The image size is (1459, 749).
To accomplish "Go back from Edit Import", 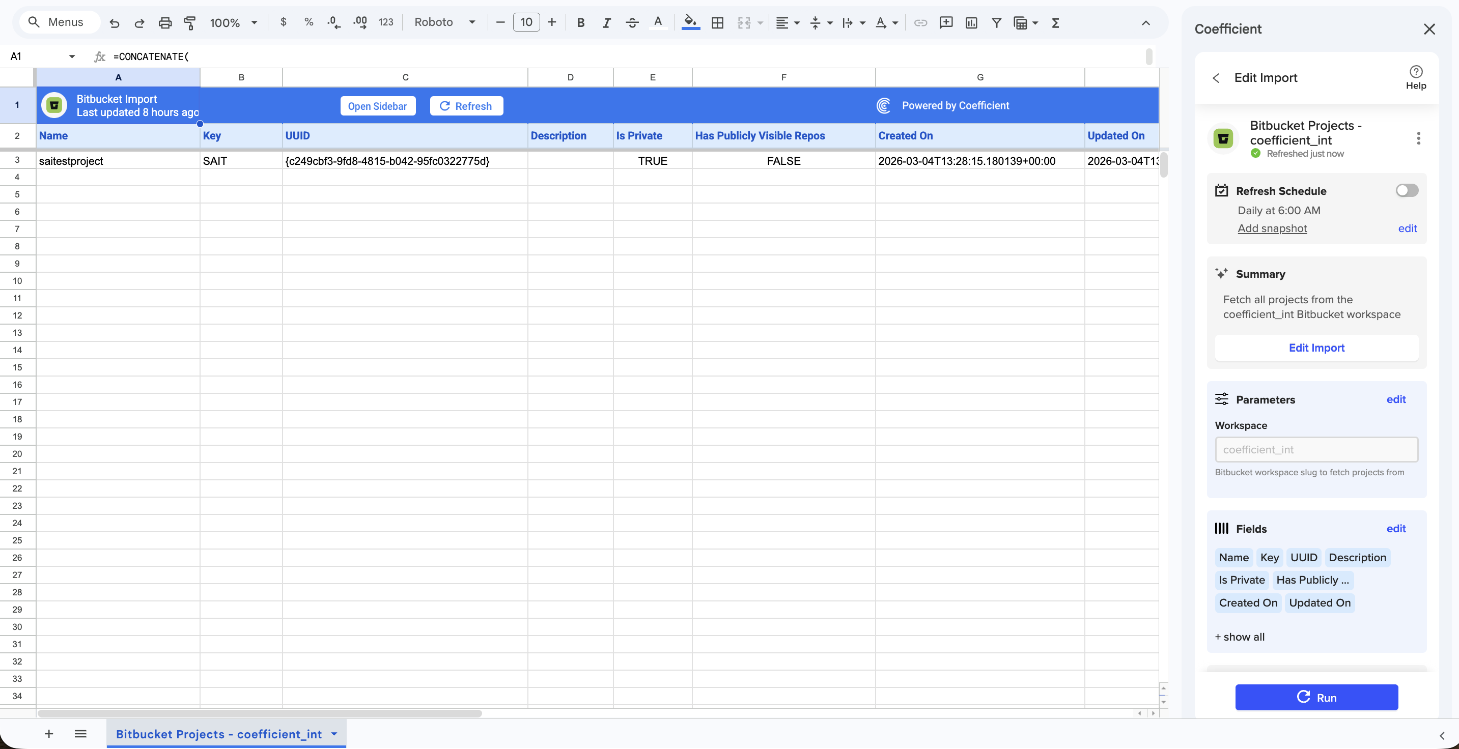I will coord(1216,77).
